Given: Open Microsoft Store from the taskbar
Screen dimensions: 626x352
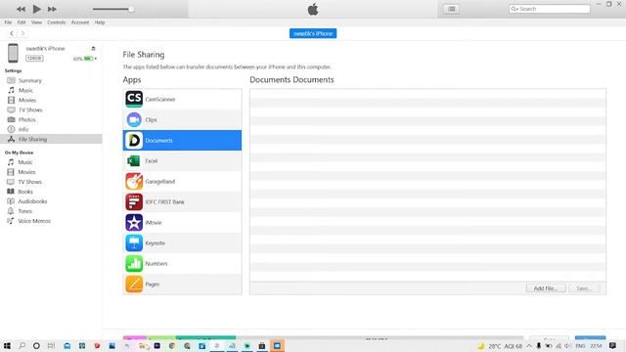Looking at the screenshot, I should (x=262, y=345).
